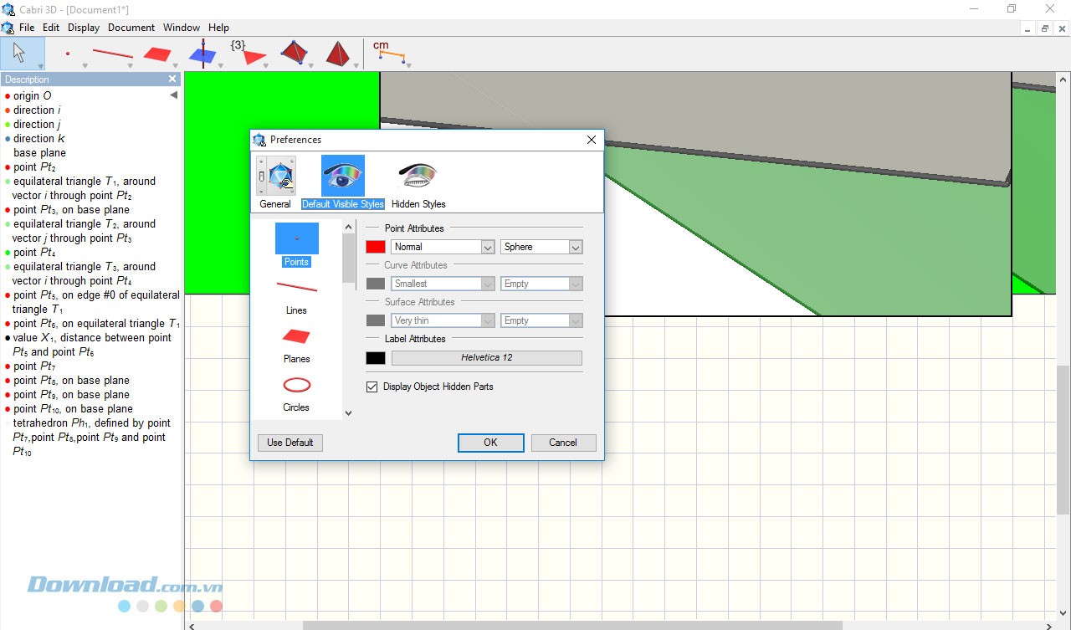Collapse the Description panel arrow
Viewport: 1071px width, 630px height.
(x=174, y=95)
